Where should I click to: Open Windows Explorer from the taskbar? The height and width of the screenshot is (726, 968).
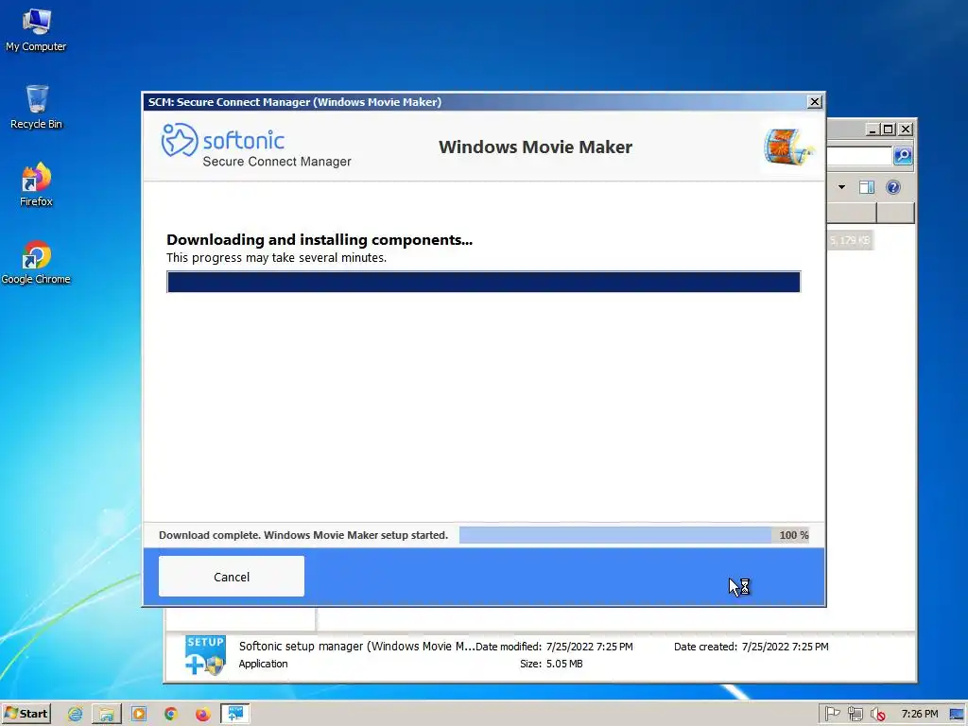click(107, 714)
